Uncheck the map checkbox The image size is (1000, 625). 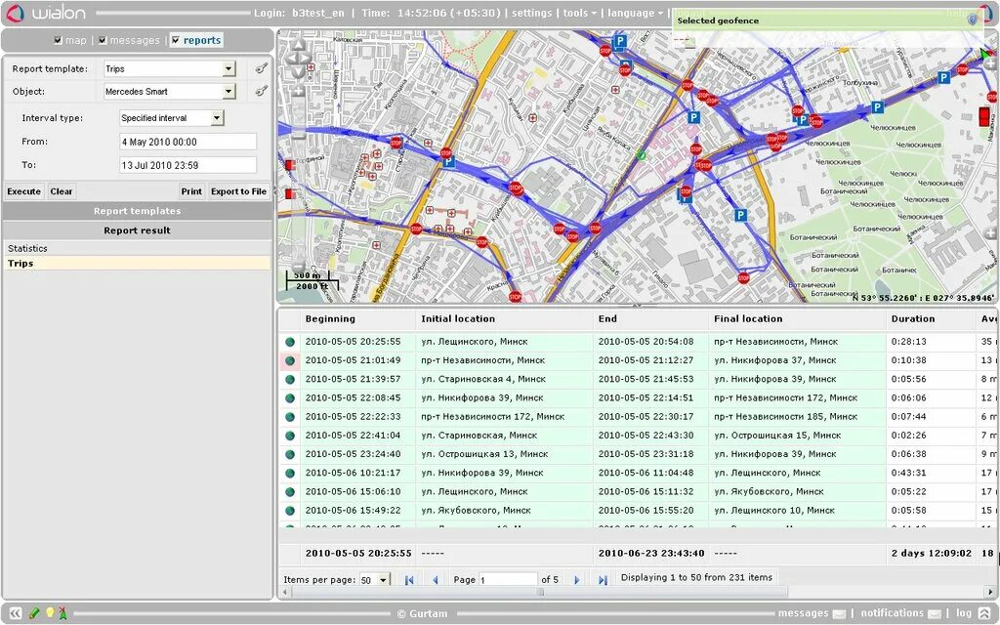[x=57, y=40]
